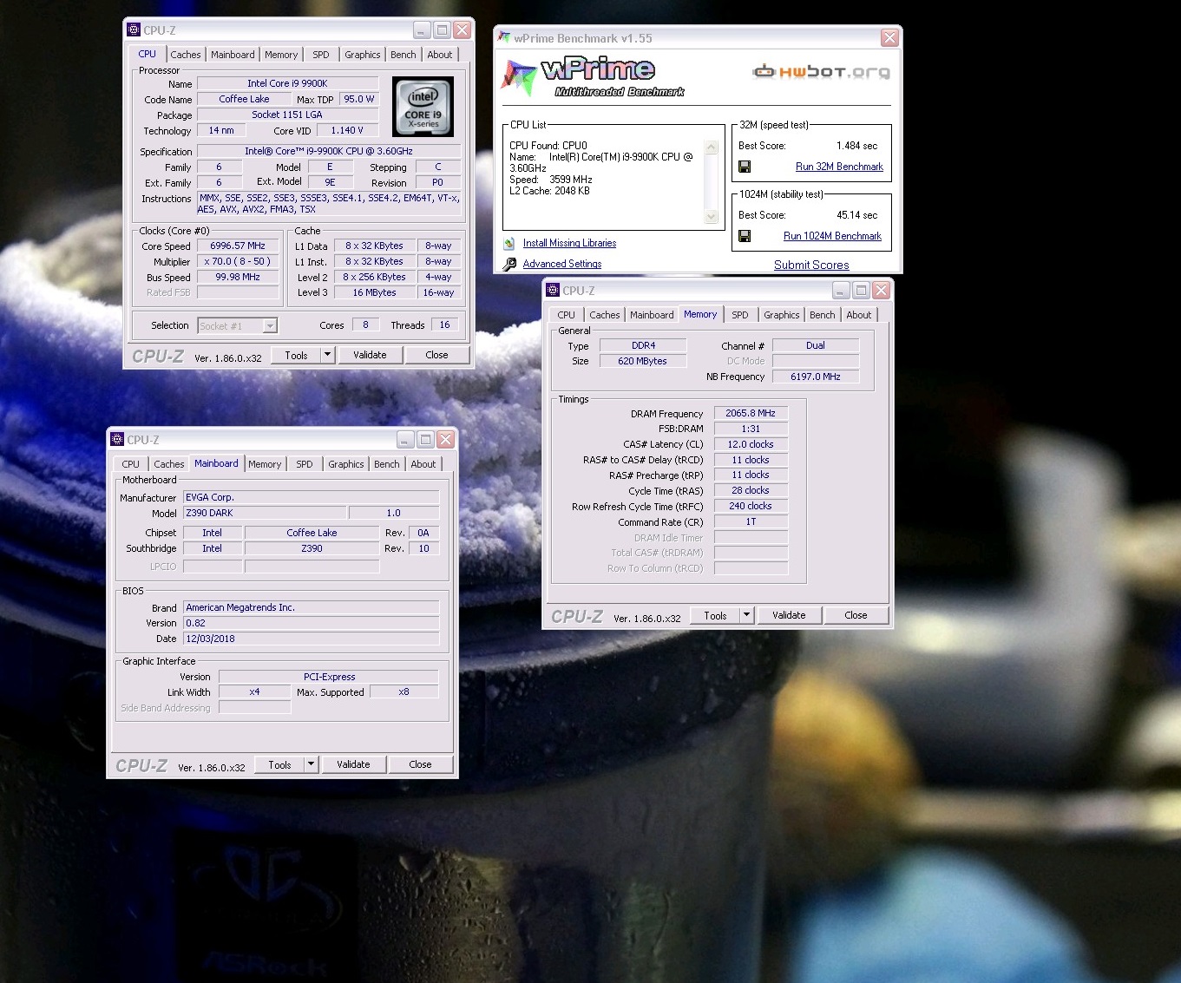The width and height of the screenshot is (1181, 983).
Task: Switch to the CPU tab in the Memory window
Action: [567, 314]
